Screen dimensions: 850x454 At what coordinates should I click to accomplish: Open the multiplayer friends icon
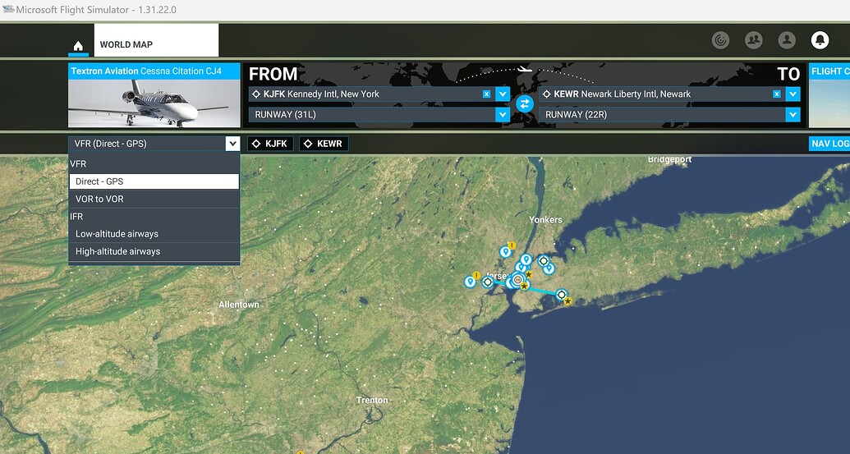click(x=754, y=40)
